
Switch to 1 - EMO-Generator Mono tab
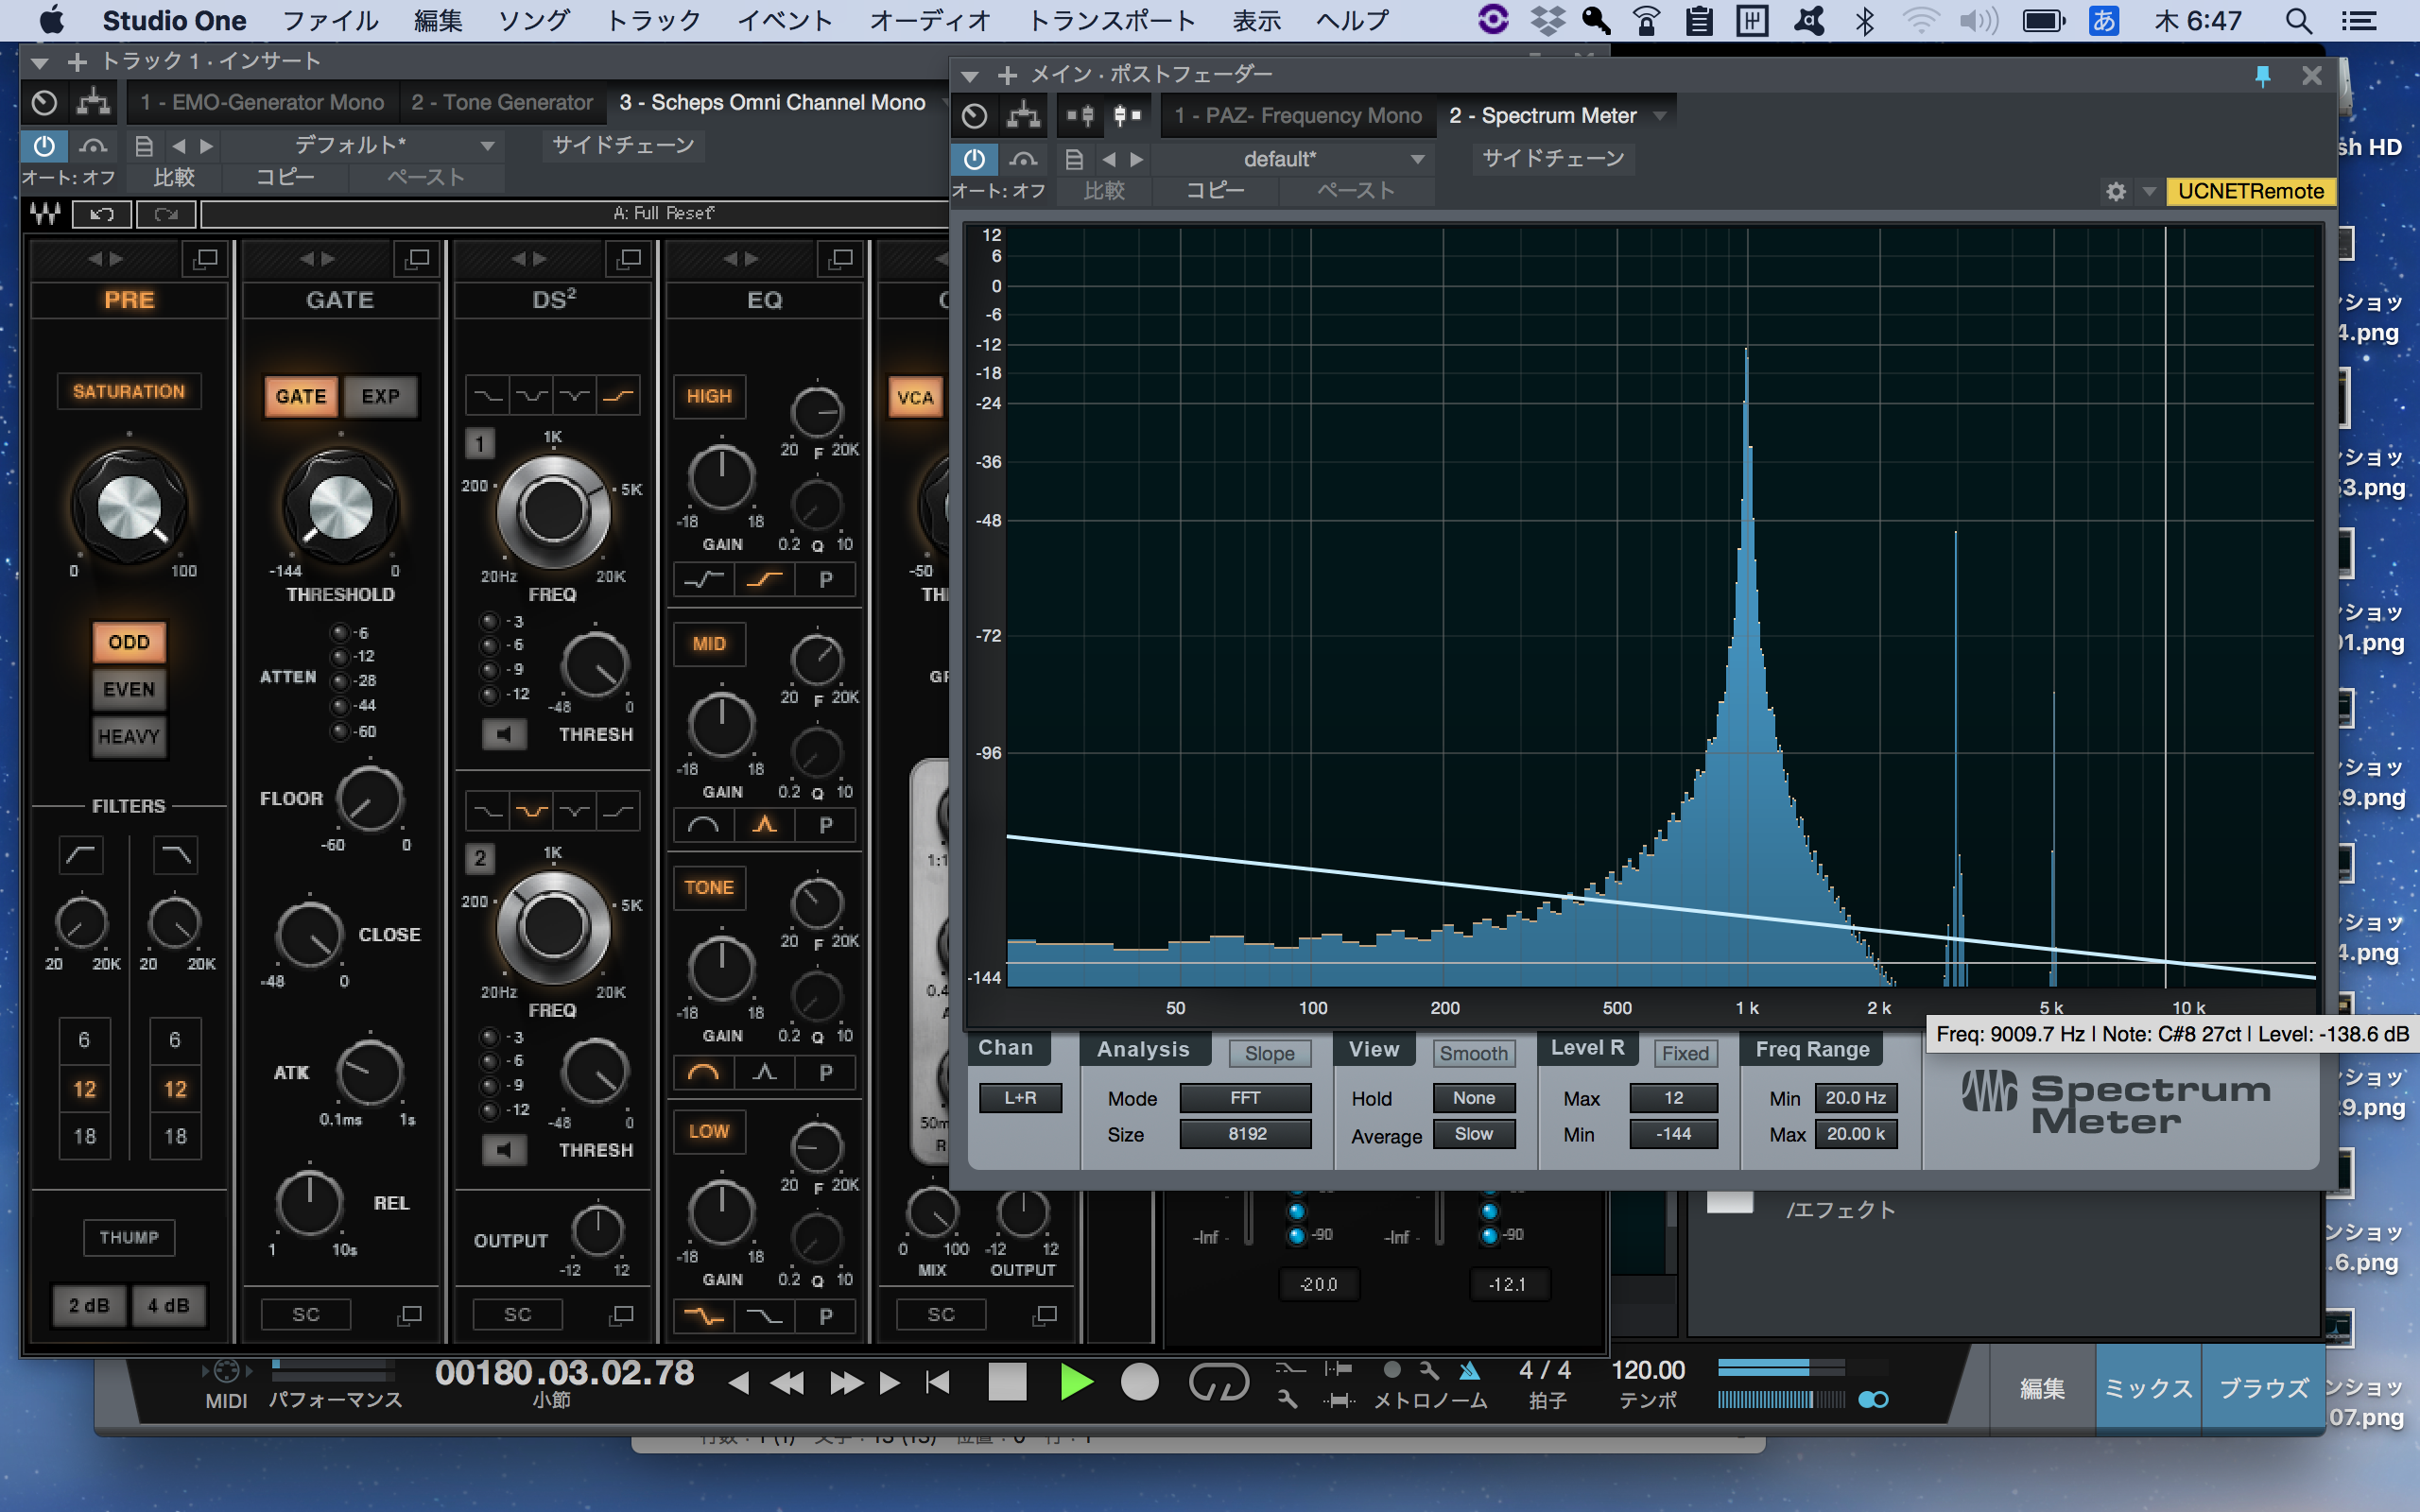(262, 102)
